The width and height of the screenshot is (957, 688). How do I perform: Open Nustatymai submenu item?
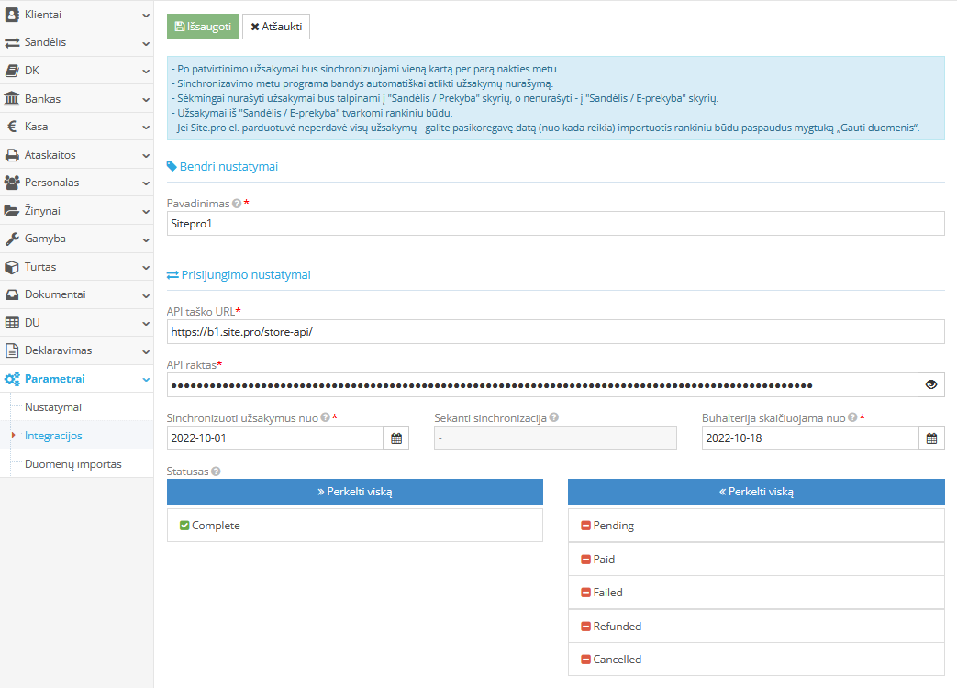(x=53, y=406)
